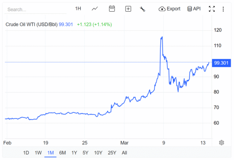Expand chart to fullscreen
Screen dimensions: 234x160
[x=212, y=9]
